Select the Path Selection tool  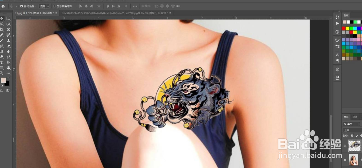(x=9, y=62)
